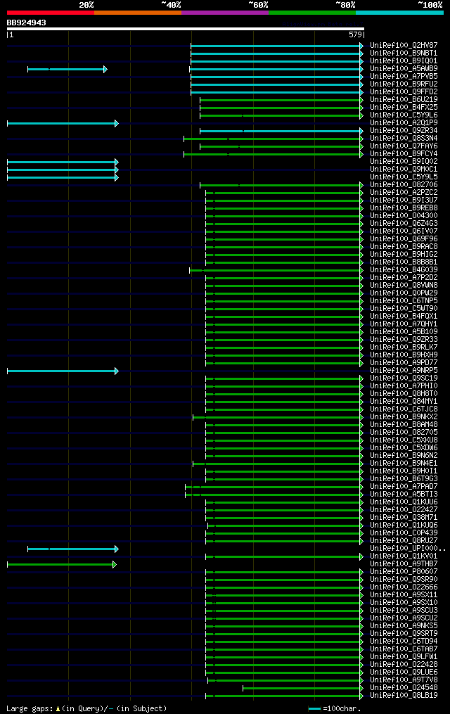Select the UniRef100_B9IQ02 label
This screenshot has height=714, width=450.
coord(404,162)
